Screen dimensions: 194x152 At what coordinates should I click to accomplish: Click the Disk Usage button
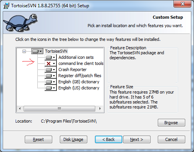point(74,139)
